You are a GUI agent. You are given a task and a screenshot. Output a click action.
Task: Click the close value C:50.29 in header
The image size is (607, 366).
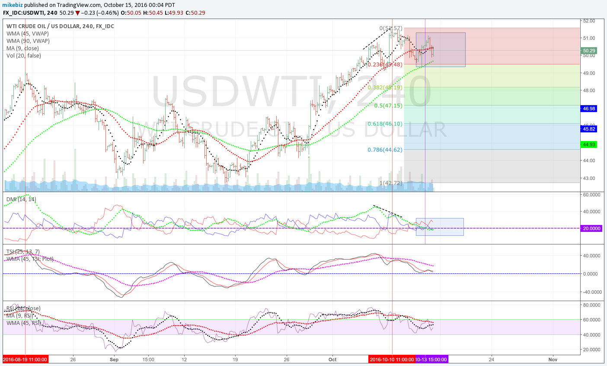pos(195,13)
